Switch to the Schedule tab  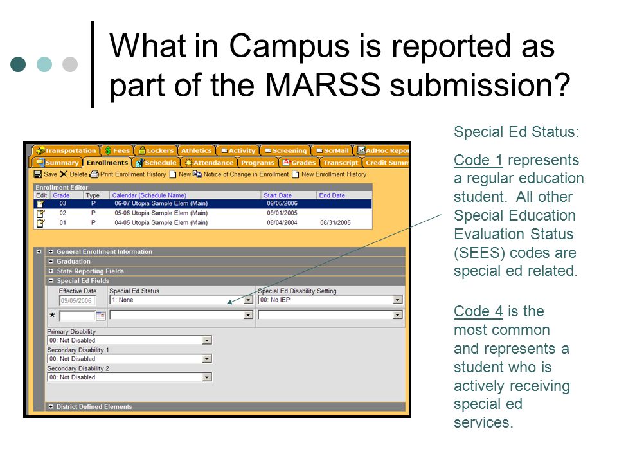pyautogui.click(x=156, y=162)
